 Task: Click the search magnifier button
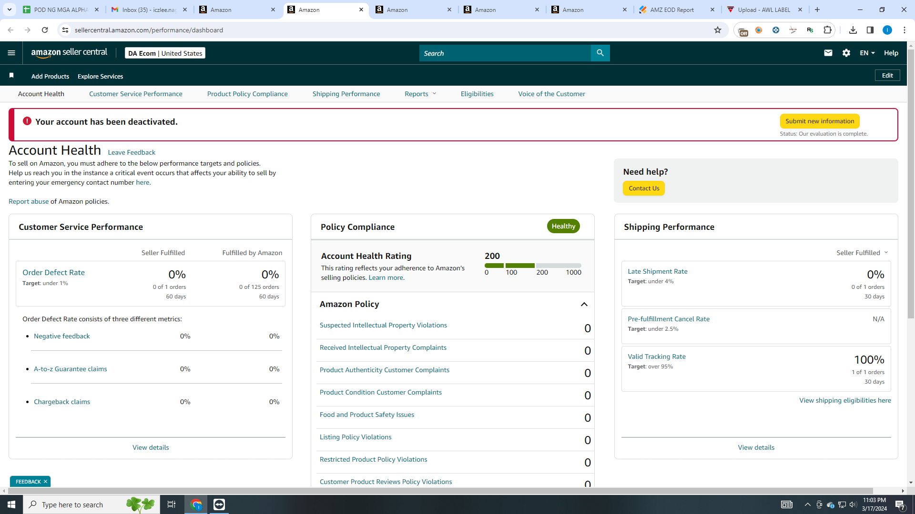pyautogui.click(x=600, y=53)
